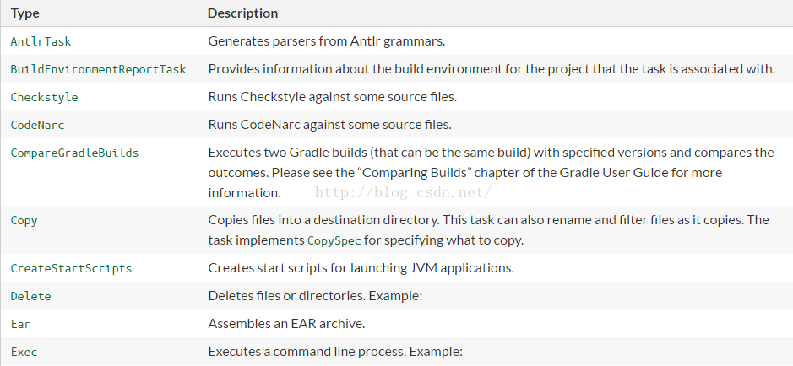Click the "Runs CodeNarc against some source files" text

pyautogui.click(x=329, y=125)
